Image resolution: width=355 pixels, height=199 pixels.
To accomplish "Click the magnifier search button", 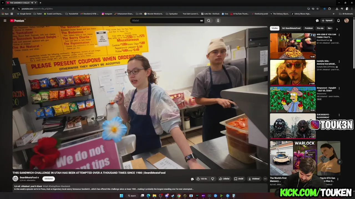I will [209, 20].
